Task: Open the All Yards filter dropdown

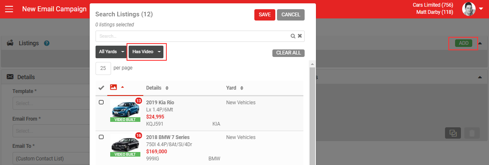Action: click(111, 52)
